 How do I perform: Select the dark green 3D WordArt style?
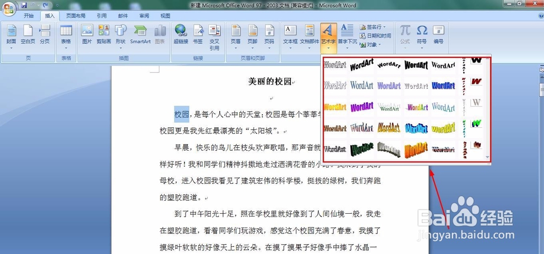point(362,149)
